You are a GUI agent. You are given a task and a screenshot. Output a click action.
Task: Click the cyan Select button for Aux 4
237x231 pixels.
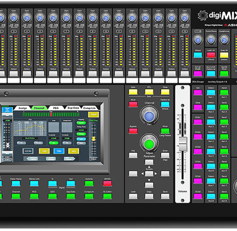[211, 137]
